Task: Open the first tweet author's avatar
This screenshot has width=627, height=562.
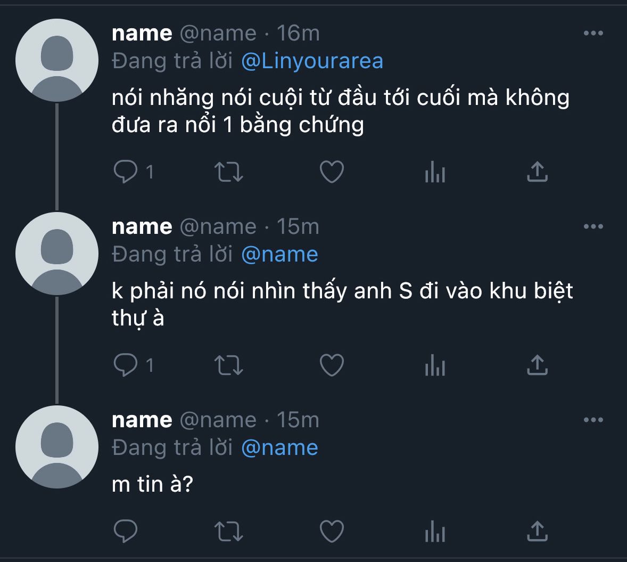Action: point(57,61)
